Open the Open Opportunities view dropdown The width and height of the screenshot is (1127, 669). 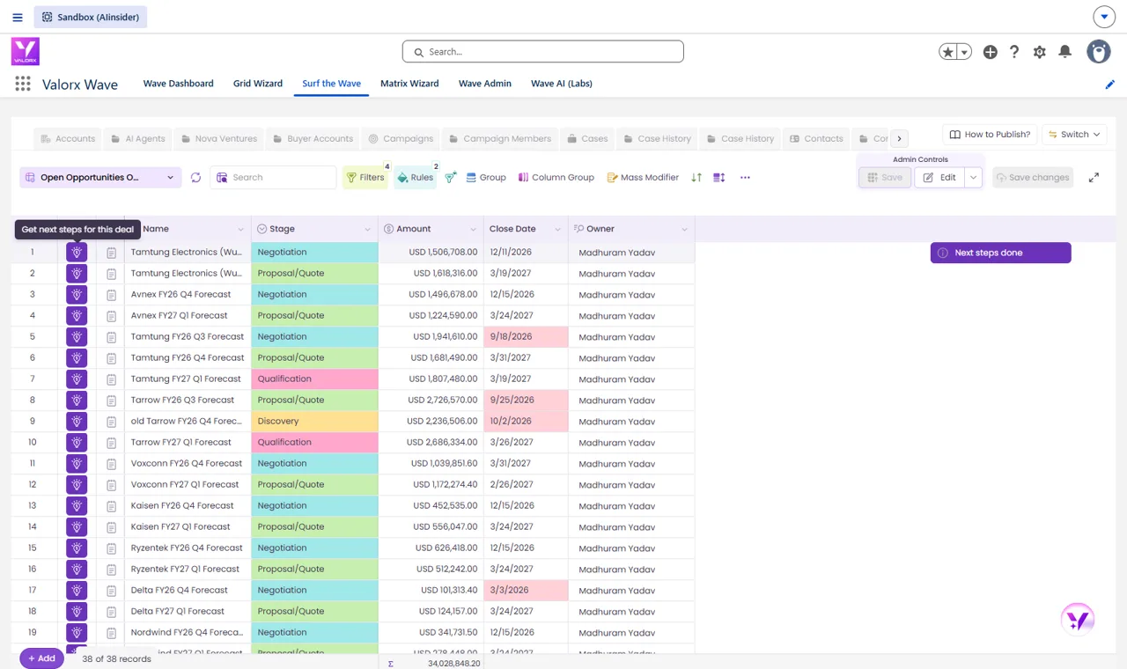pyautogui.click(x=100, y=177)
